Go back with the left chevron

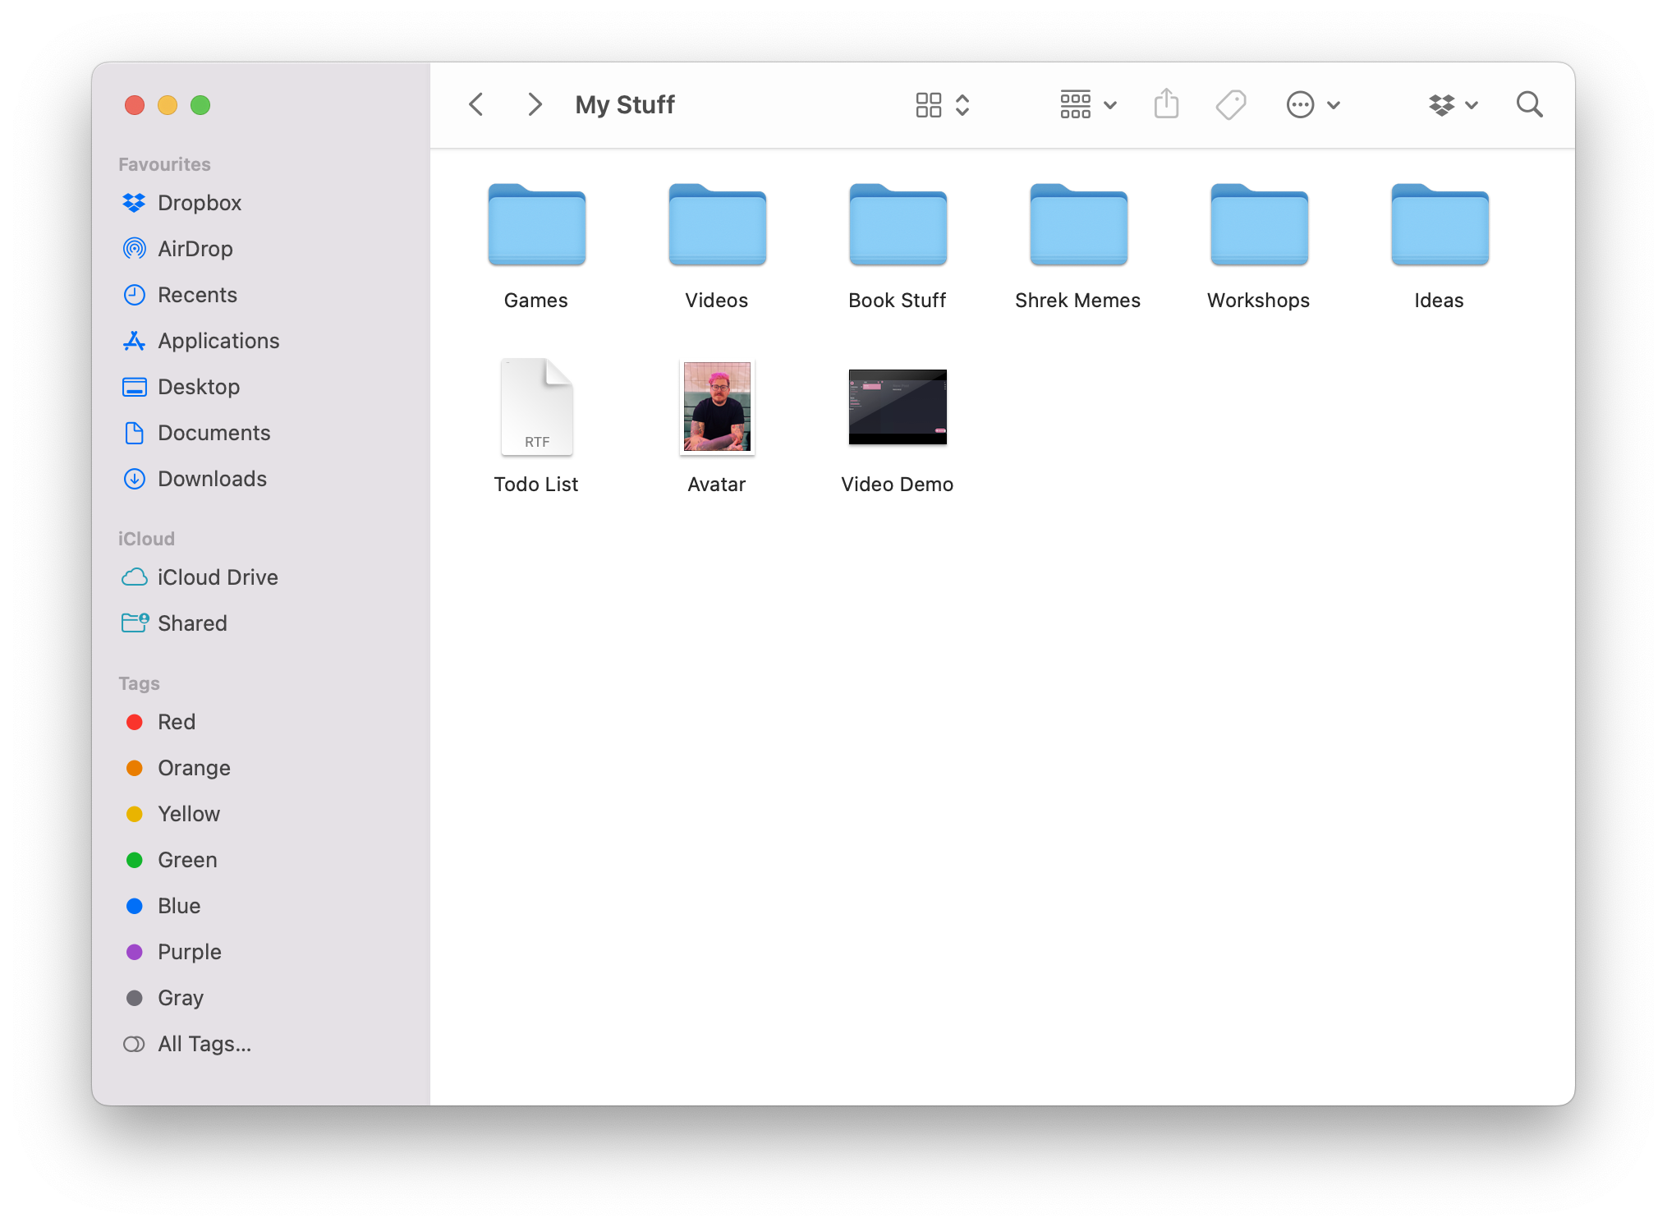476,104
